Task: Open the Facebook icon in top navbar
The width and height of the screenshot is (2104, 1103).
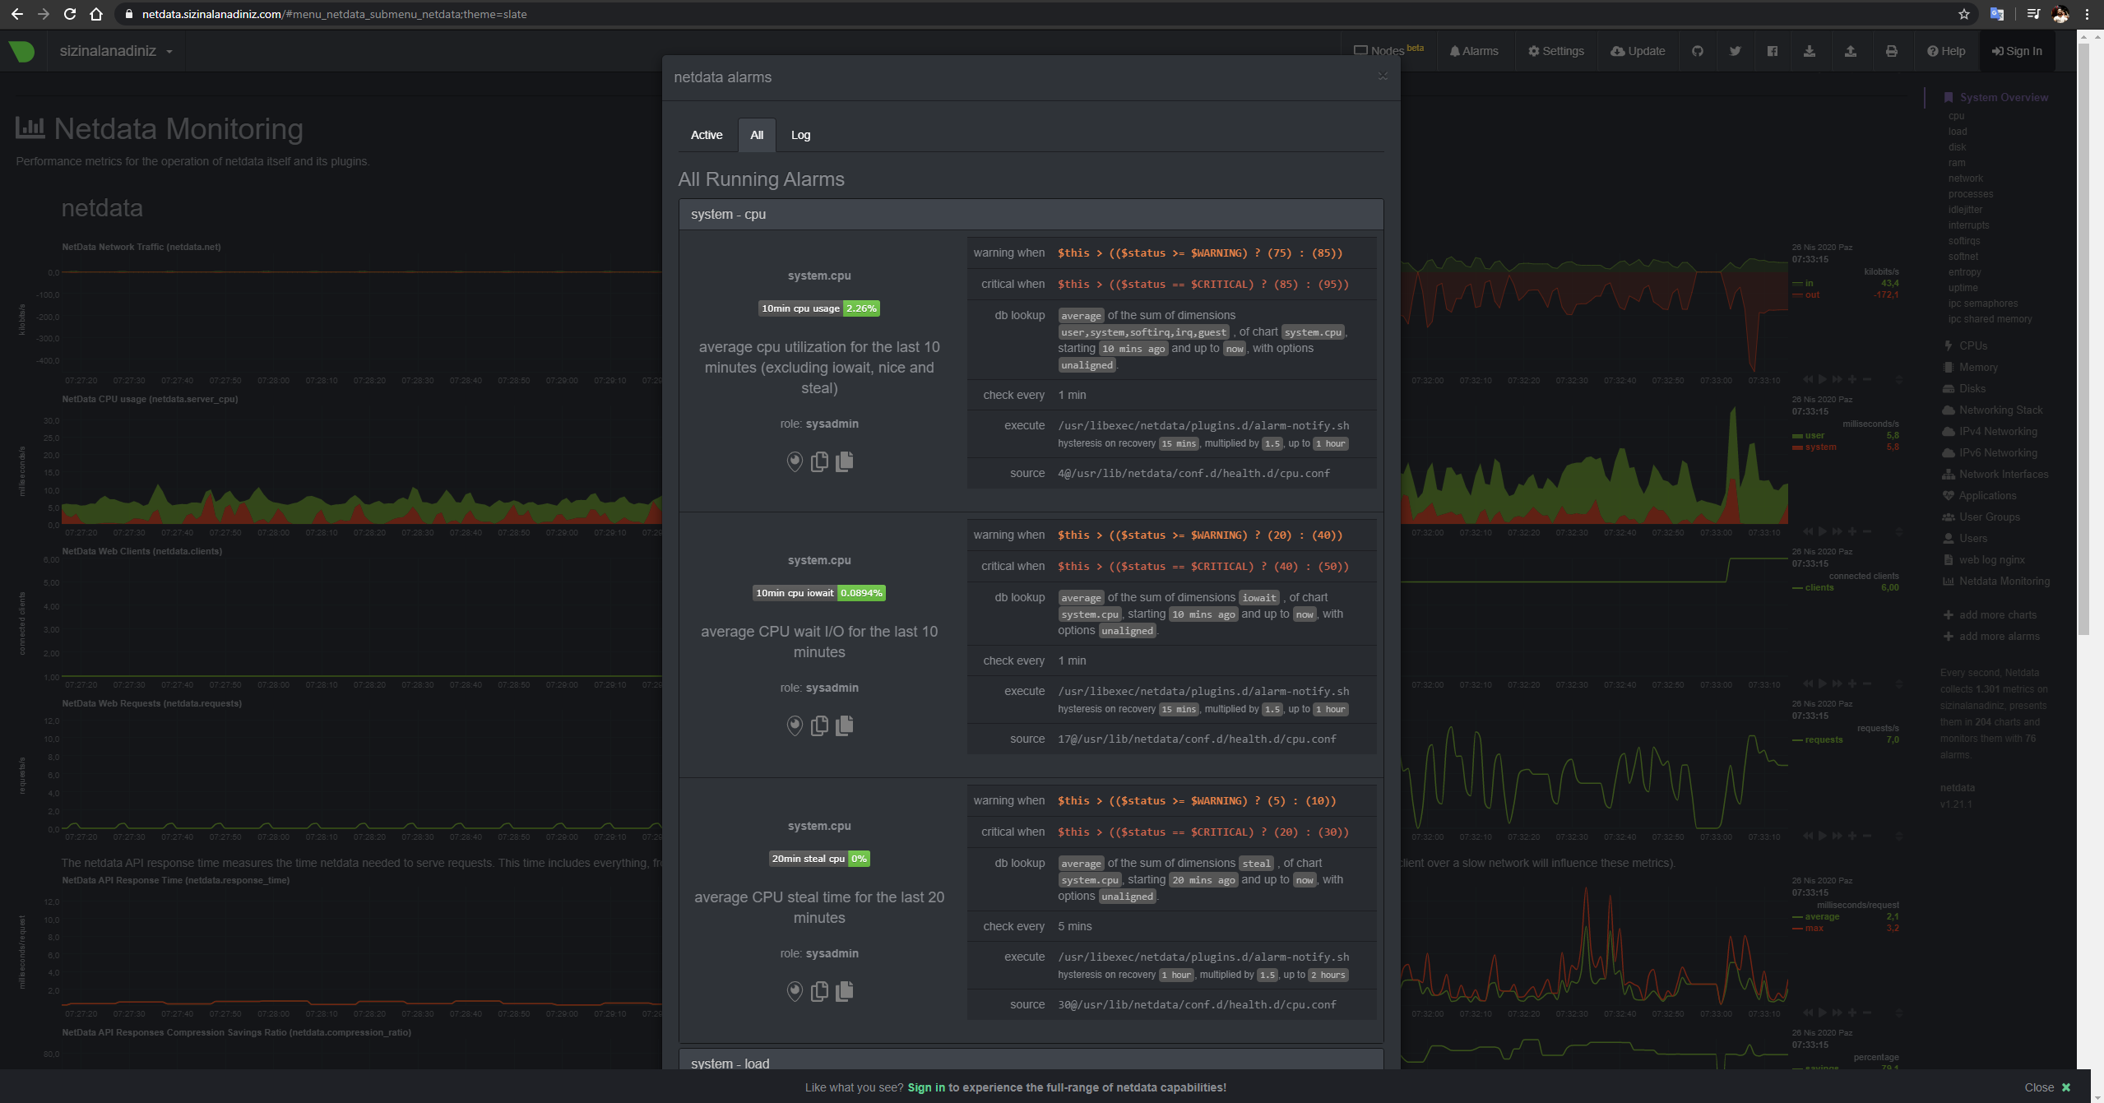Action: (1773, 51)
